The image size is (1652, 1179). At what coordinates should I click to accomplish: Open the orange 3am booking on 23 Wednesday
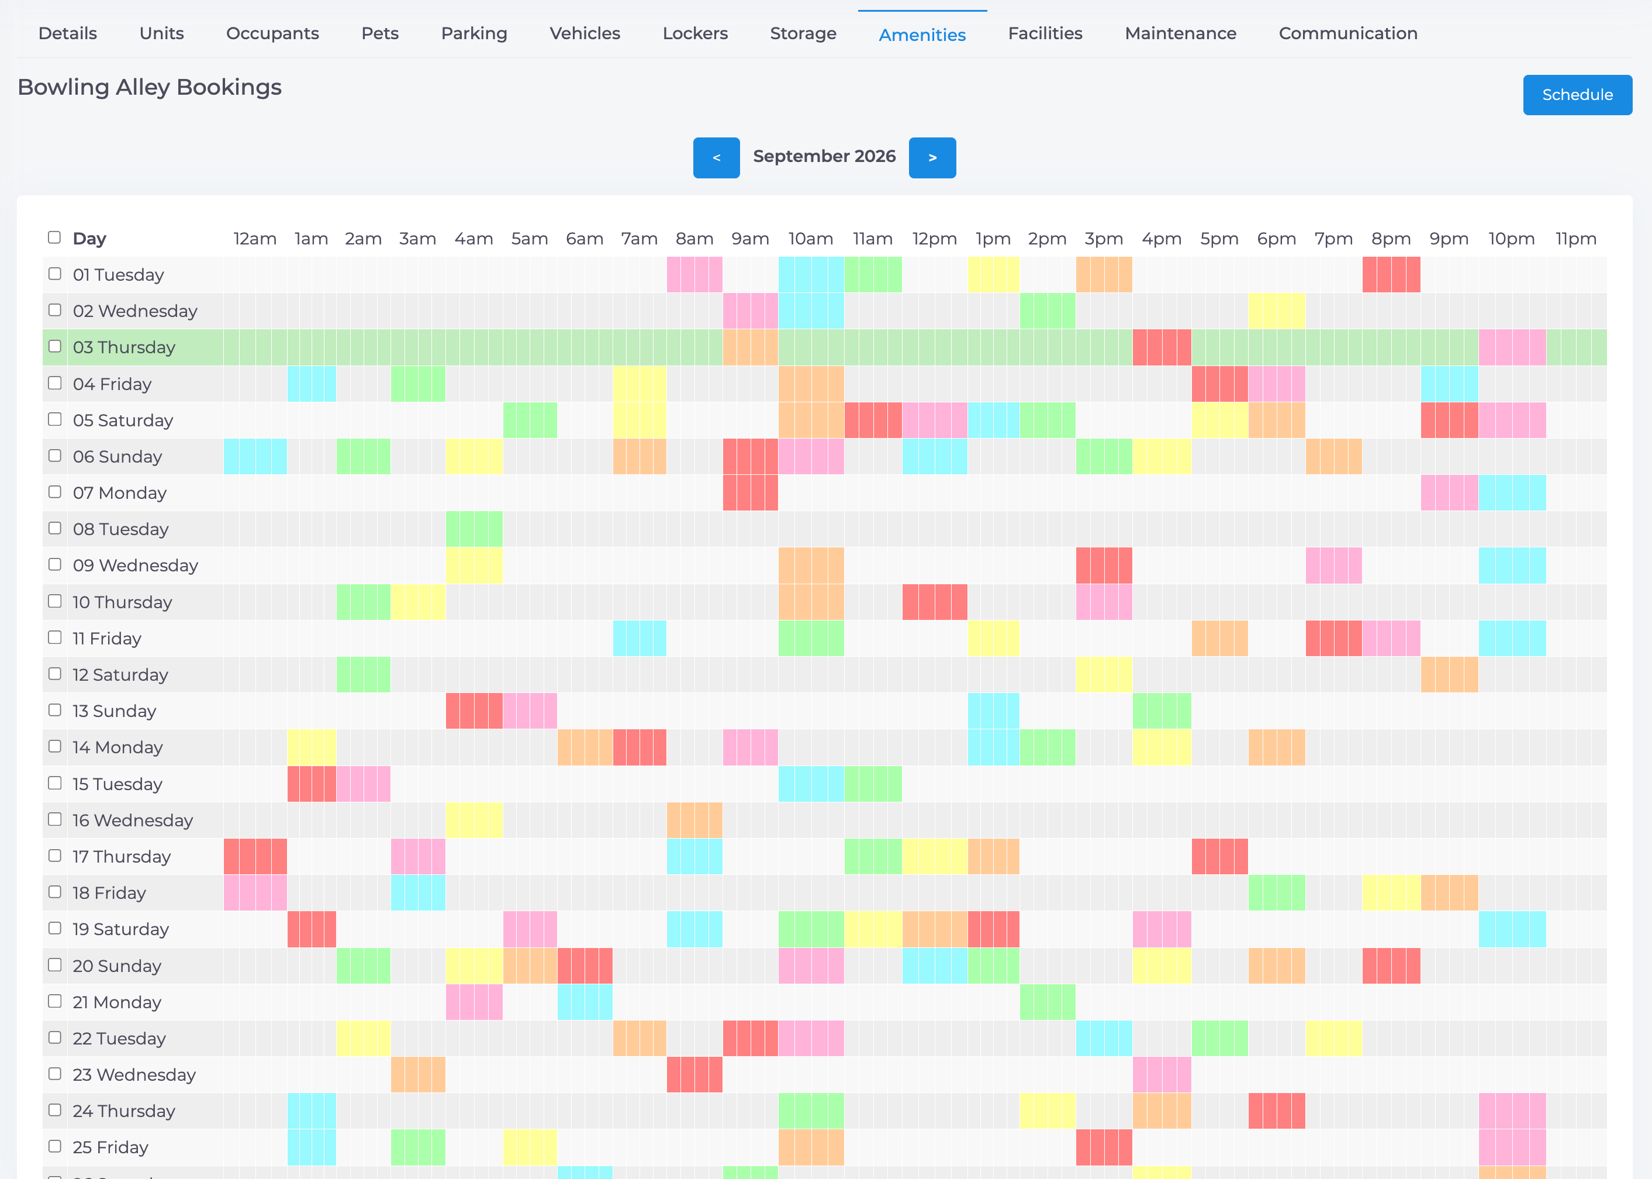click(x=418, y=1074)
